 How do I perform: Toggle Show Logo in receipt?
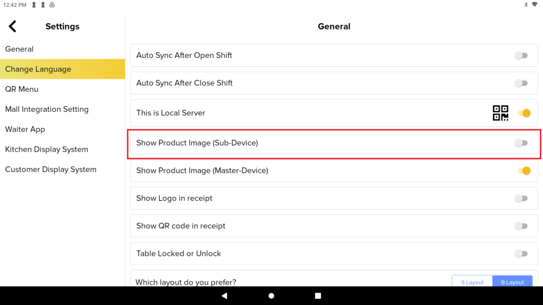[521, 198]
